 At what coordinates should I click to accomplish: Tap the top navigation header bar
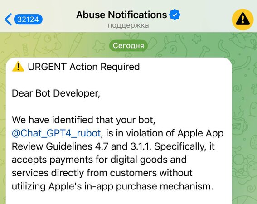[129, 16]
